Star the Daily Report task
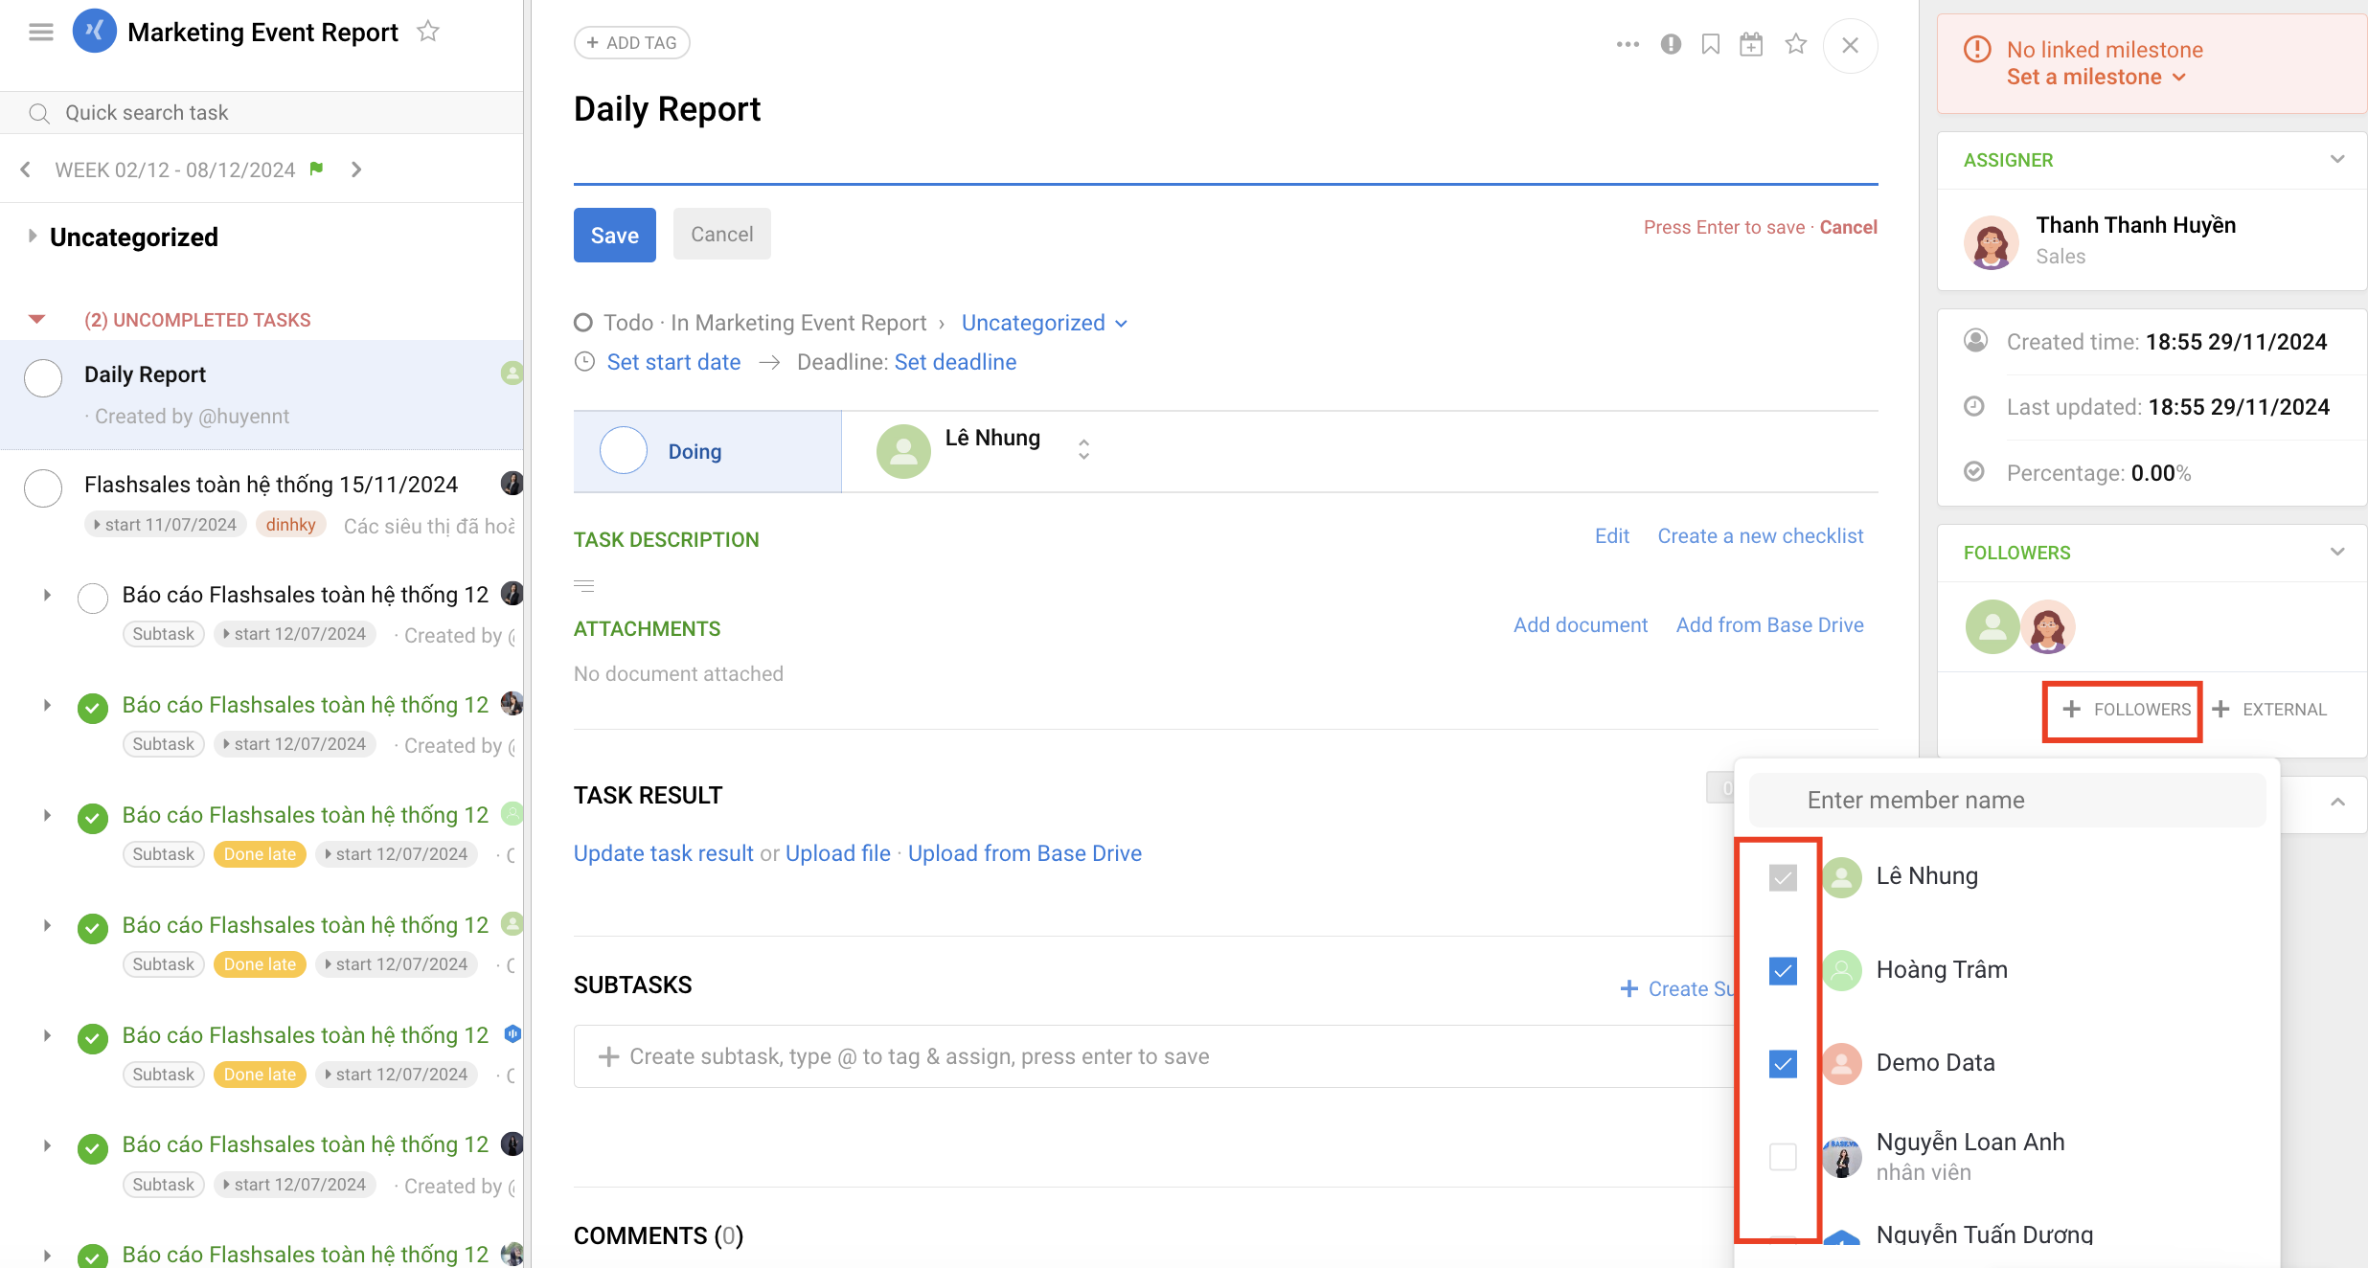This screenshot has width=2368, height=1268. [x=1796, y=44]
